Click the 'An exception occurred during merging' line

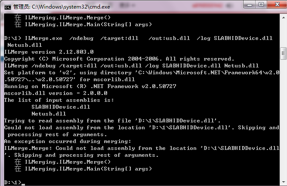[68, 141]
